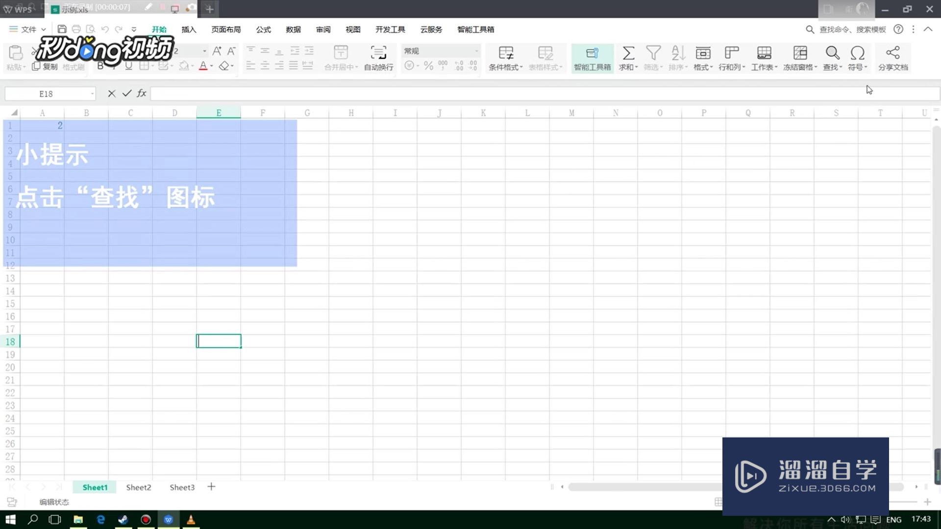Open the Symbol (符号) omega icon
Screen dimensions: 941x529
pos(857,53)
